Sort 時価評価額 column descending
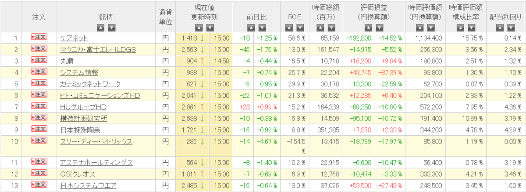526x192 pixels. 430,28
